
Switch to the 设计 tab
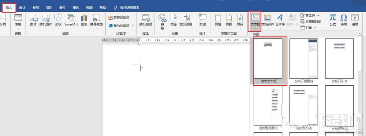coord(22,7)
